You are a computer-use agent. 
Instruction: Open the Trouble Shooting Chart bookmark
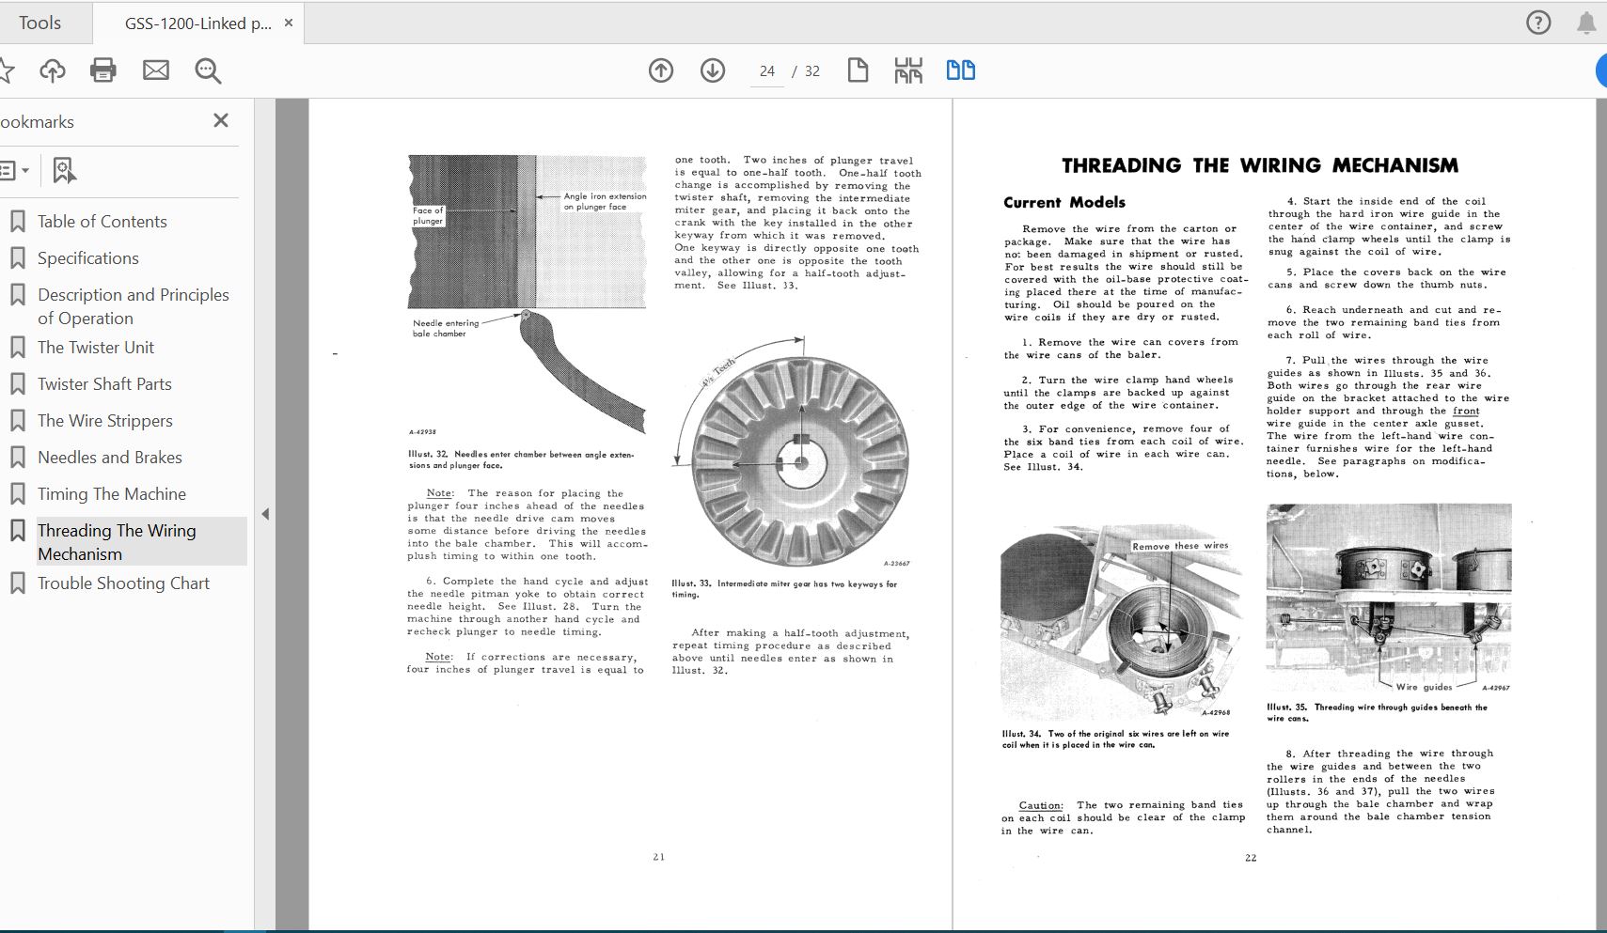point(123,583)
